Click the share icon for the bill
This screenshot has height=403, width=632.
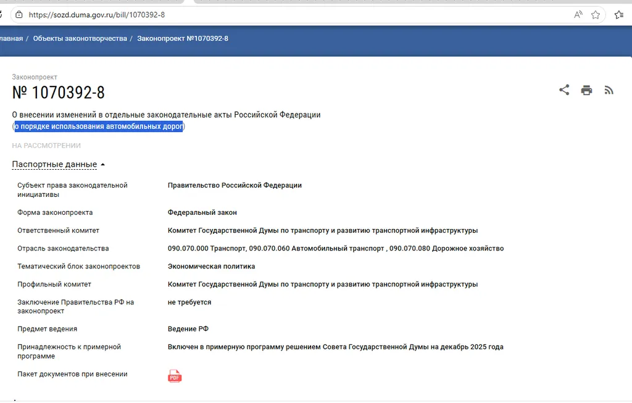coord(564,90)
